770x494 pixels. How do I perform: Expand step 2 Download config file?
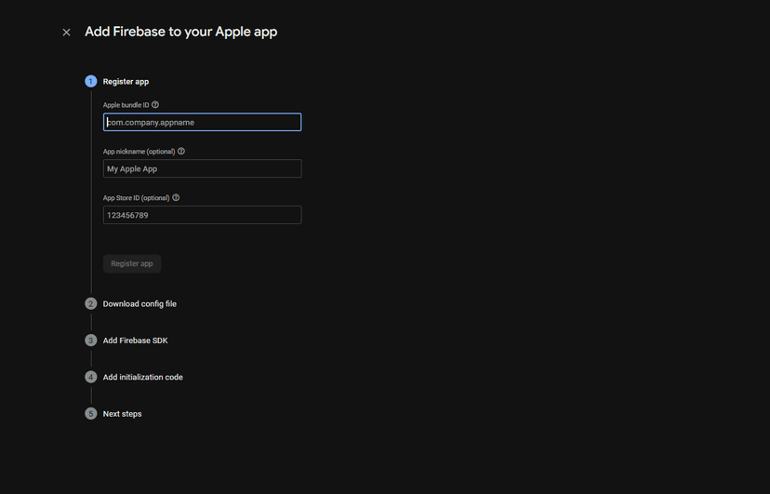coord(139,304)
